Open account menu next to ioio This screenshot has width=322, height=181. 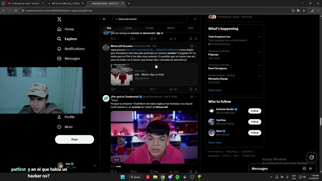[95, 165]
